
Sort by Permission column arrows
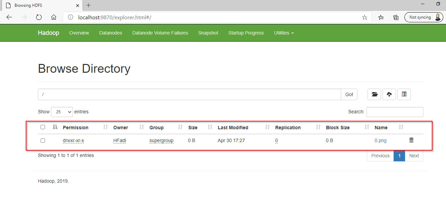105,127
